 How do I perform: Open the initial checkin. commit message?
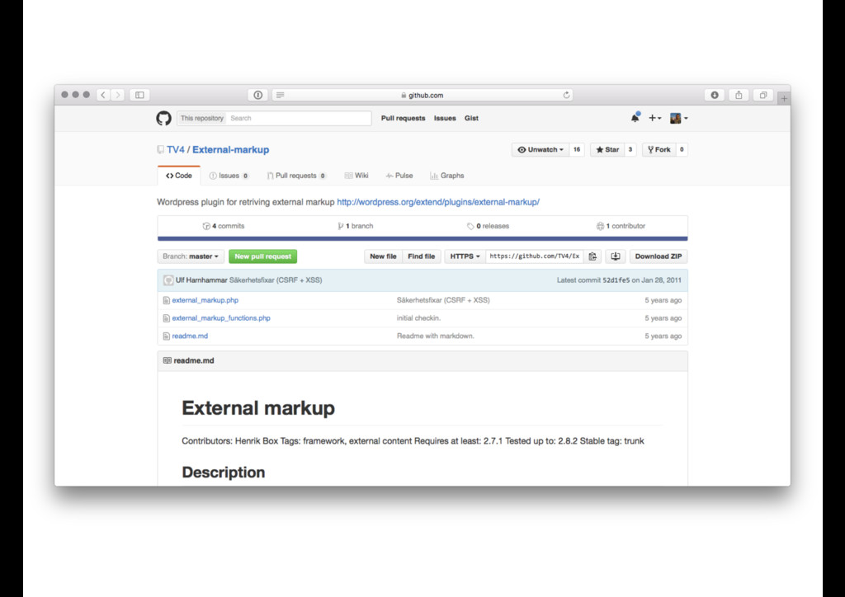[x=418, y=318]
